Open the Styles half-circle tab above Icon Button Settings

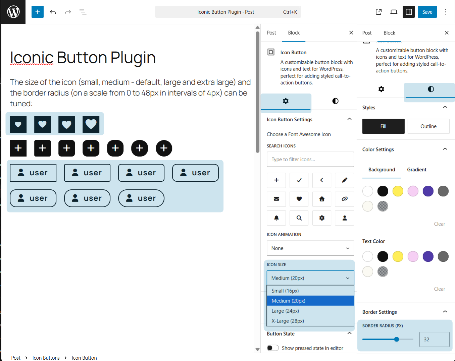click(335, 101)
